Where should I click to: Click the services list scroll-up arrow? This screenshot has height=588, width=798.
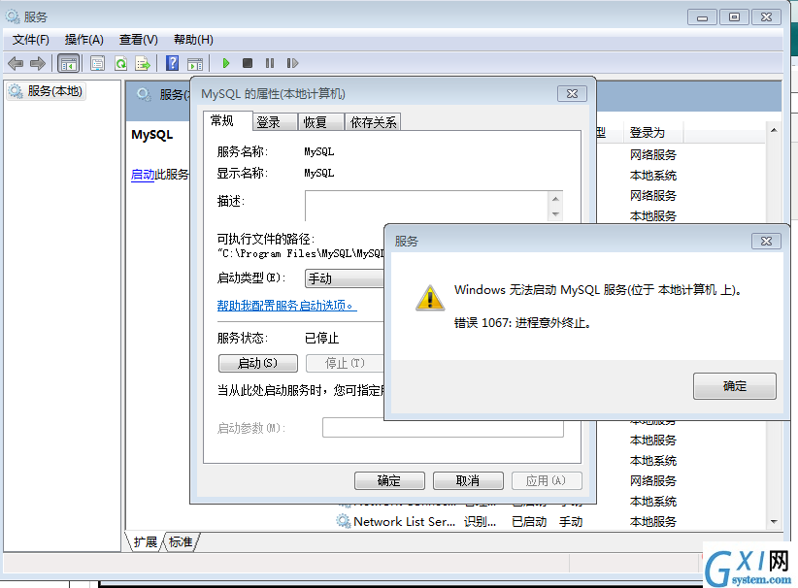774,131
